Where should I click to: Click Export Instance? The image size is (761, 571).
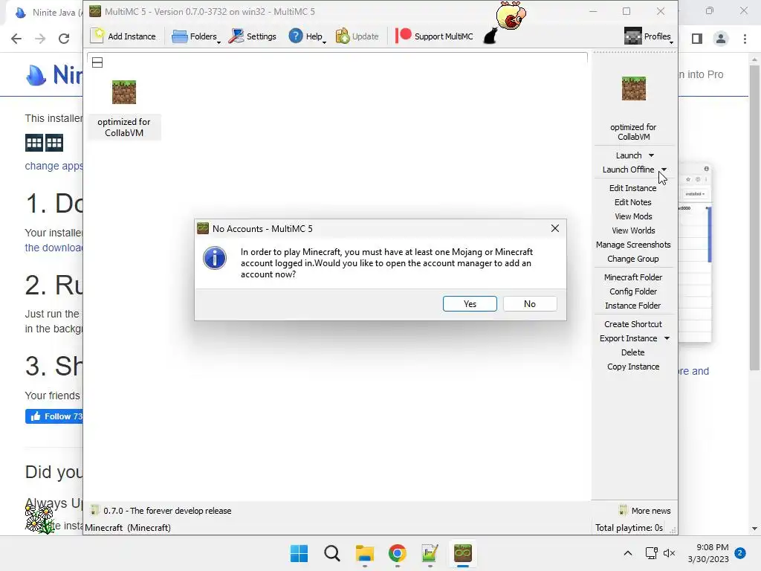click(628, 338)
